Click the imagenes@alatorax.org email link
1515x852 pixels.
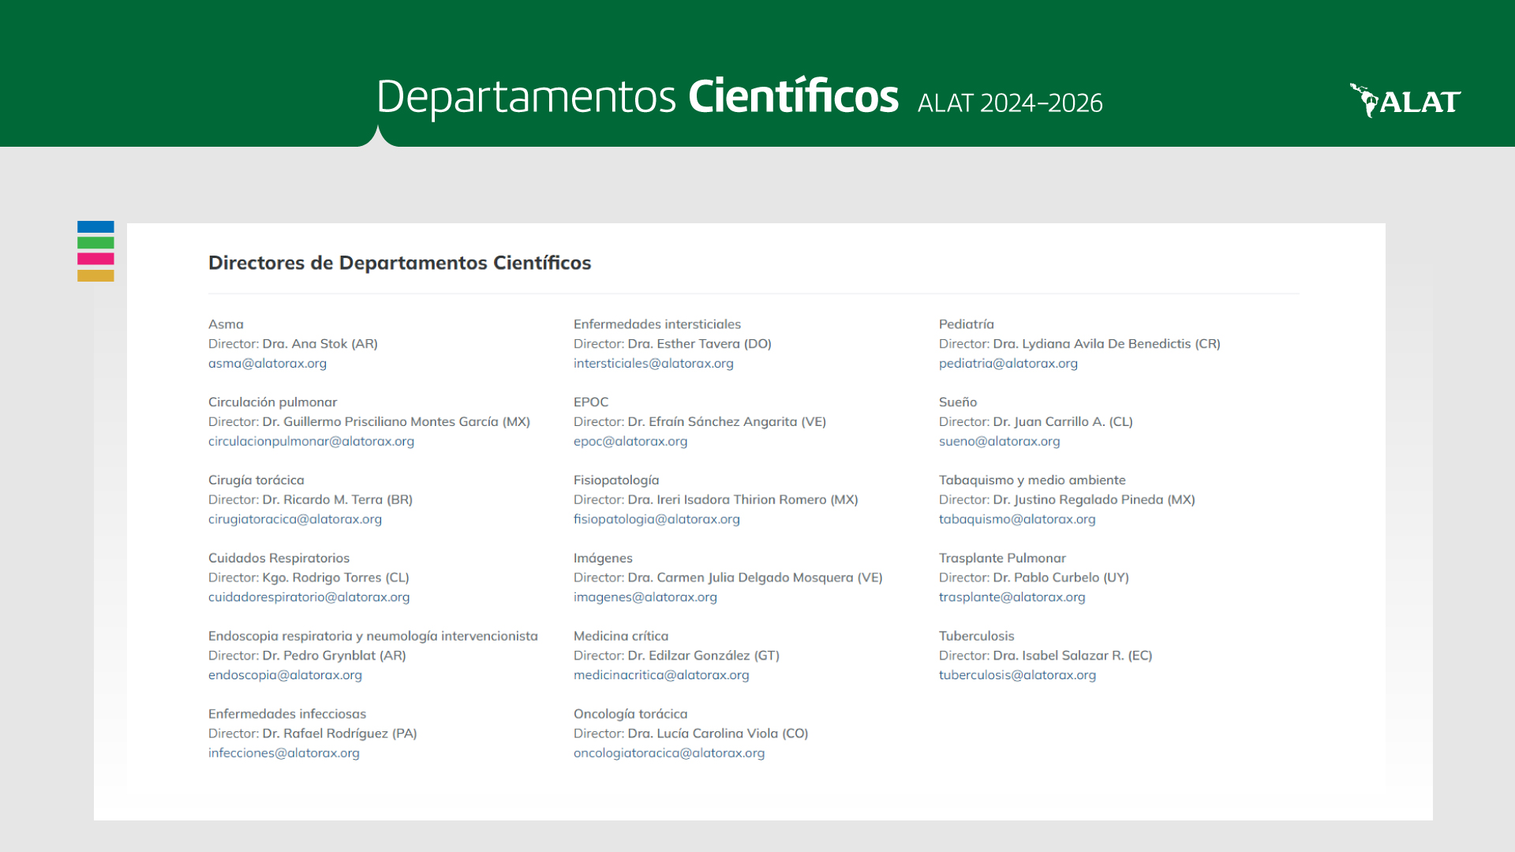pos(645,598)
